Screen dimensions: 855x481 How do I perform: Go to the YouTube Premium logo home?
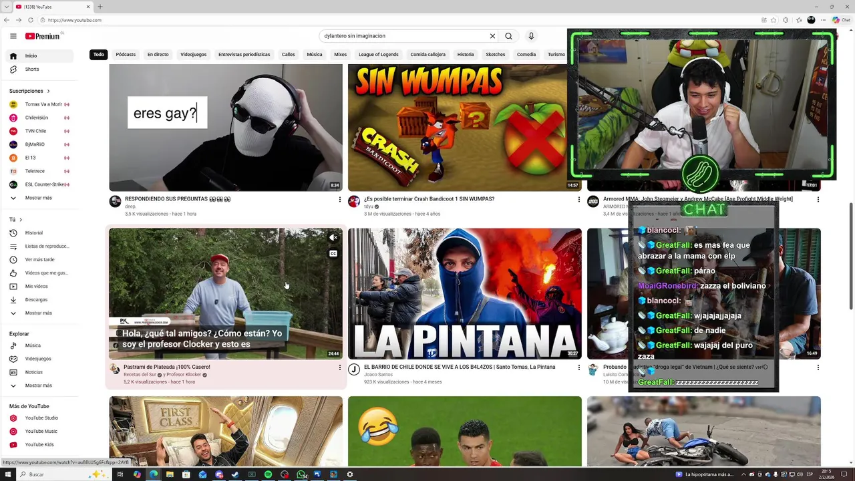[43, 36]
